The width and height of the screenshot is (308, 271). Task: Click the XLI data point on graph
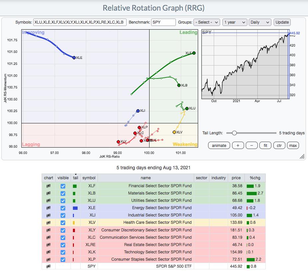tap(138, 111)
